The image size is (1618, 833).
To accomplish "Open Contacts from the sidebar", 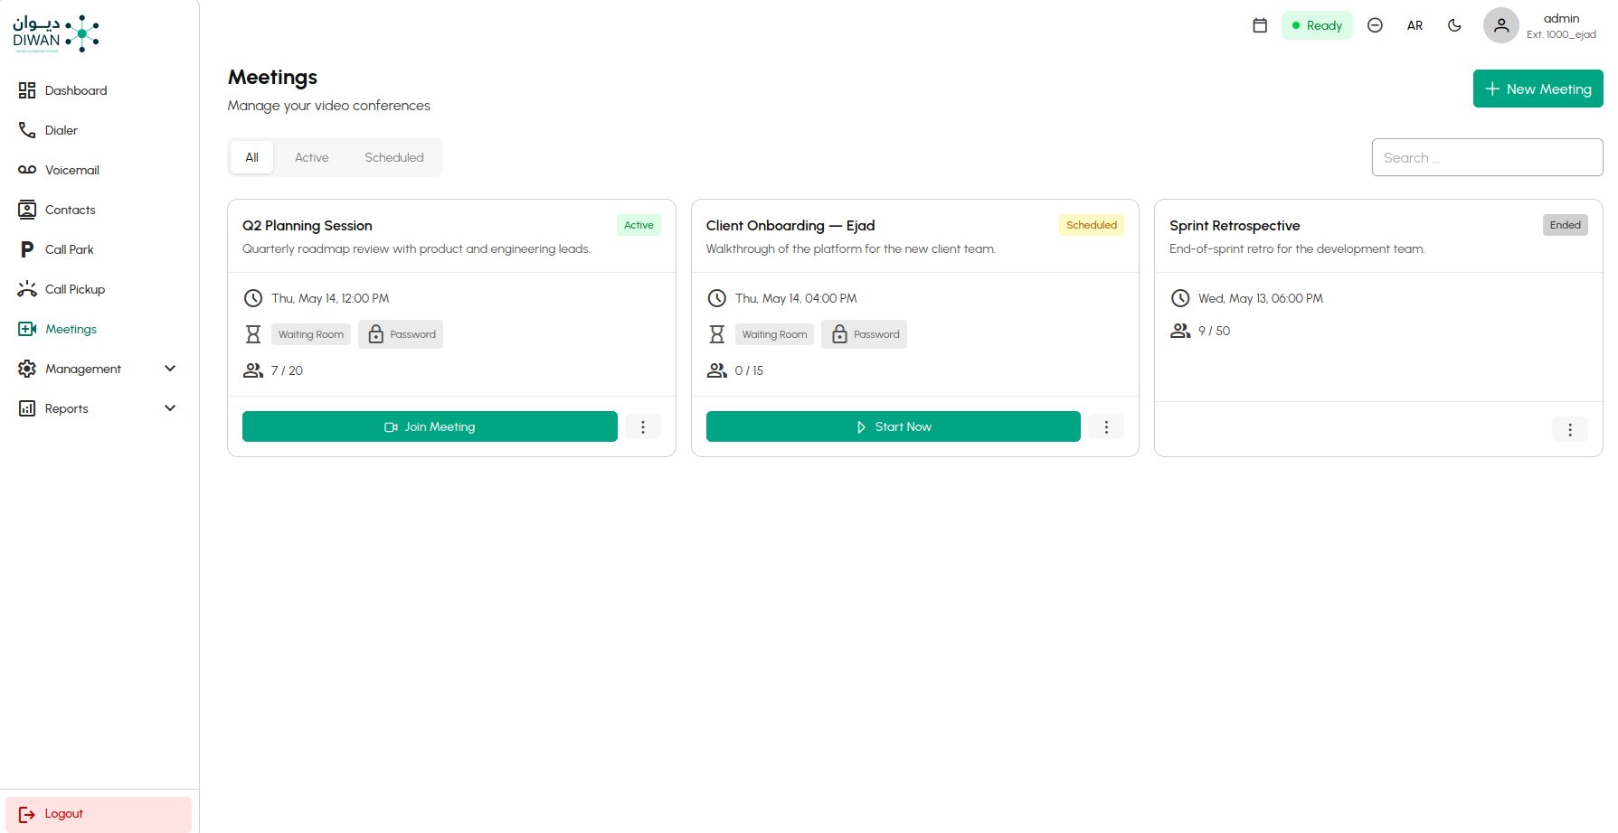I will [x=99, y=210].
